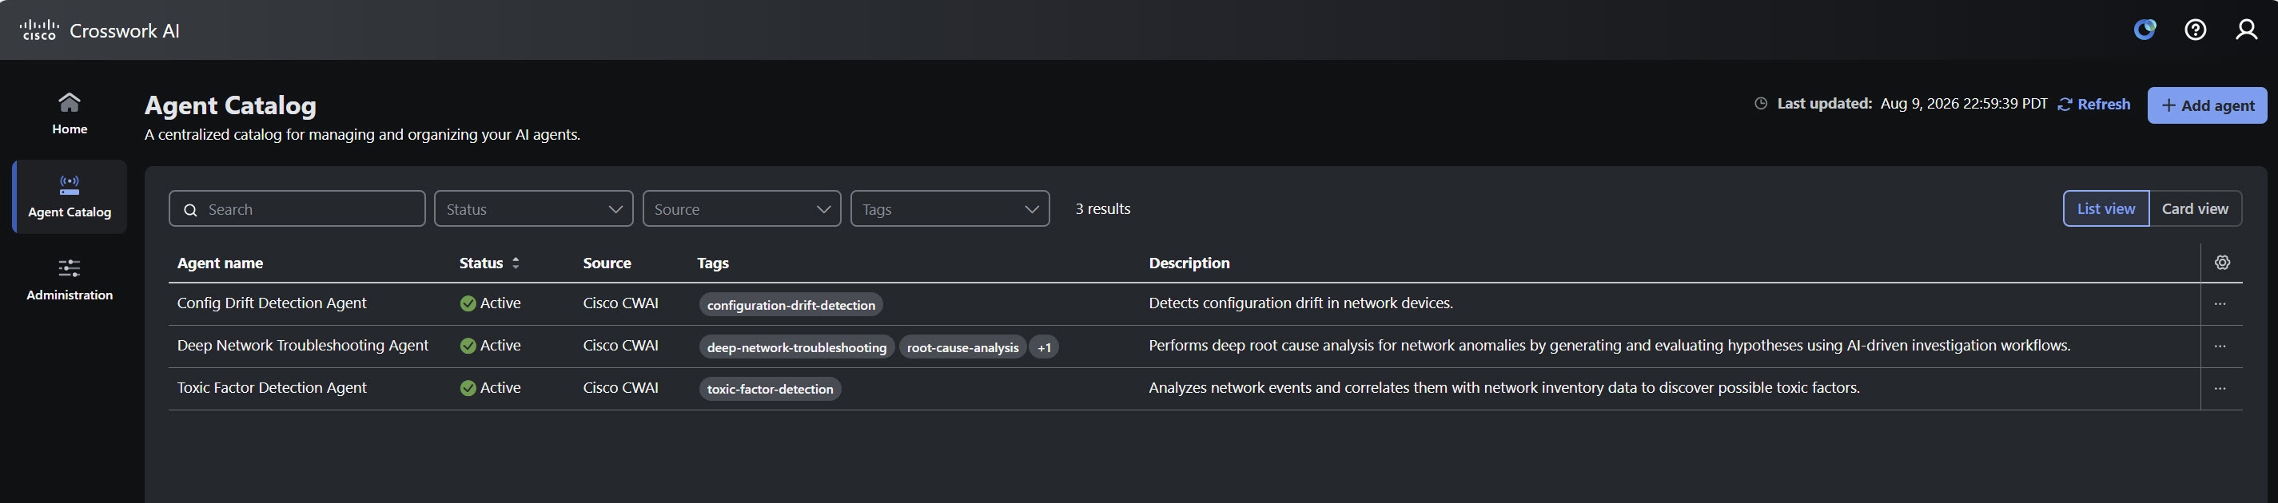Click the Toxic Factor agent description text

tap(1504, 388)
